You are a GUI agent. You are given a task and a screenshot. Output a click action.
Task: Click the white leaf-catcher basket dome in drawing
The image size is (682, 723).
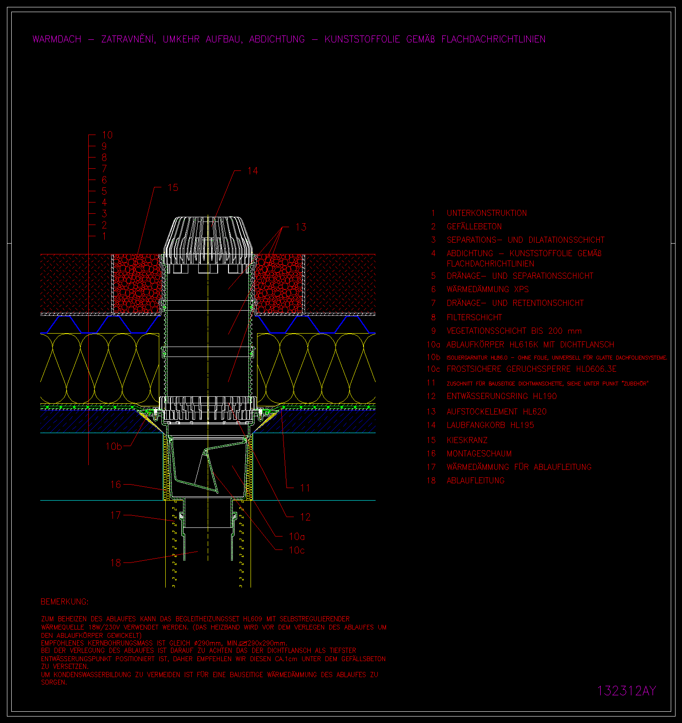click(x=208, y=241)
